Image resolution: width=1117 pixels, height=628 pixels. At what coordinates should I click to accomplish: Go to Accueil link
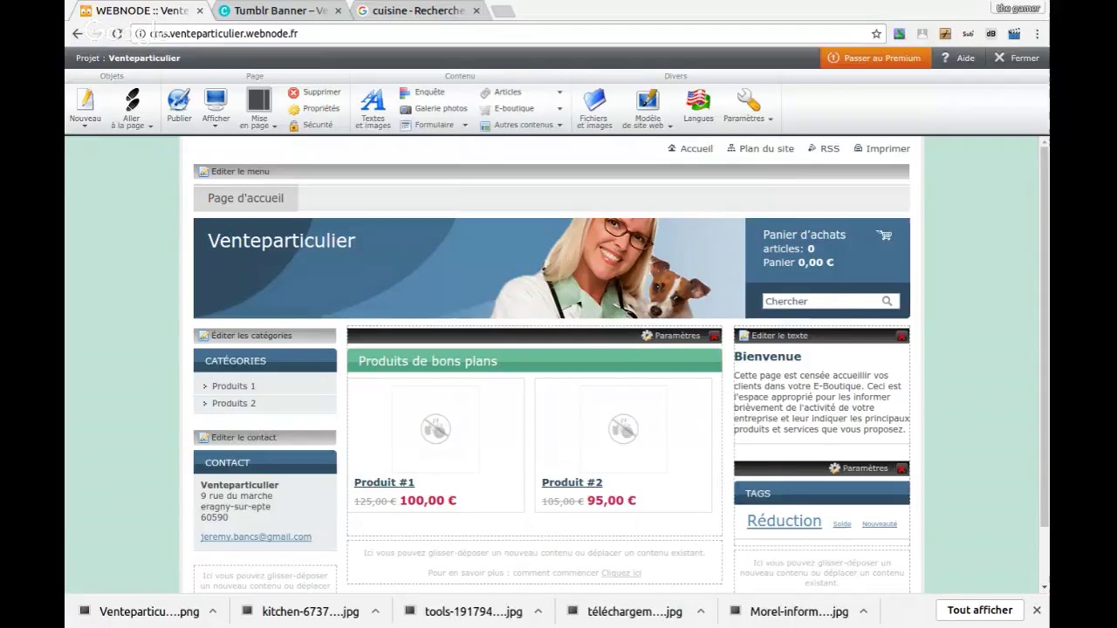click(x=689, y=148)
